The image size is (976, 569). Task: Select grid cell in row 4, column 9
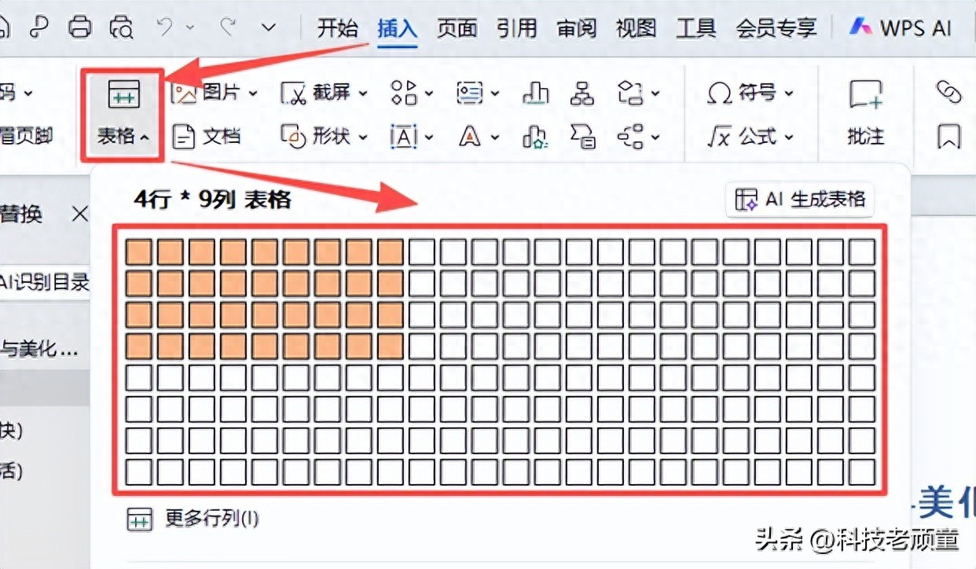coord(391,347)
